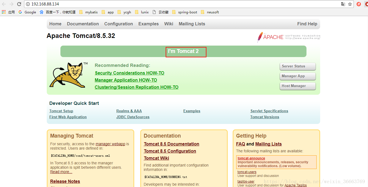This screenshot has width=368, height=187.
Task: Open the mybatis bookmark folder
Action: [x=89, y=12]
